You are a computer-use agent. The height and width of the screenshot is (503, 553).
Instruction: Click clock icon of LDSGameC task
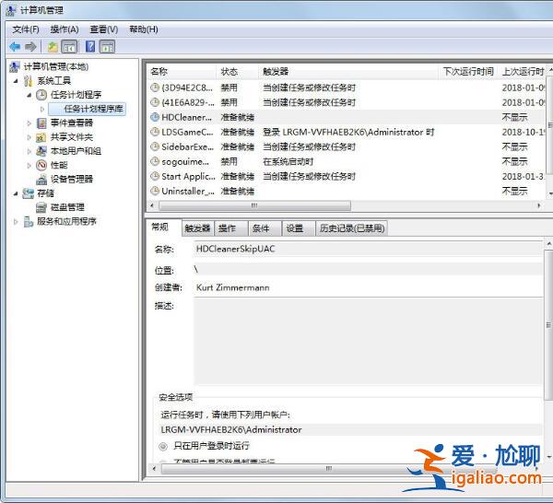pos(155,132)
